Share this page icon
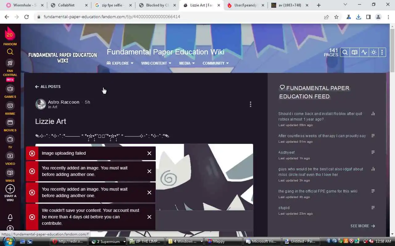 326,17
